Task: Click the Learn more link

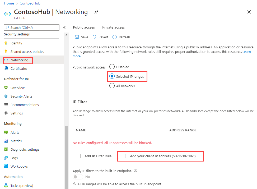Action: [x=247, y=52]
